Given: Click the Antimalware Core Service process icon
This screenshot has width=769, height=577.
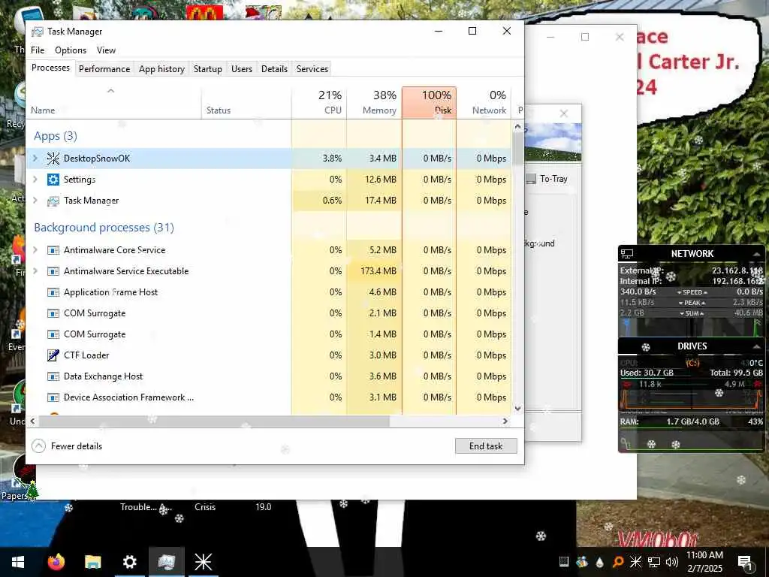Looking at the screenshot, I should [x=53, y=250].
